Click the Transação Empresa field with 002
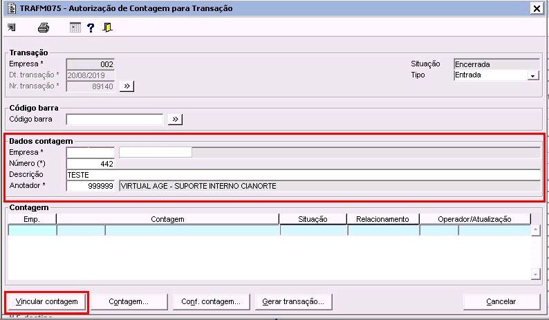This screenshot has width=549, height=320. coord(91,64)
